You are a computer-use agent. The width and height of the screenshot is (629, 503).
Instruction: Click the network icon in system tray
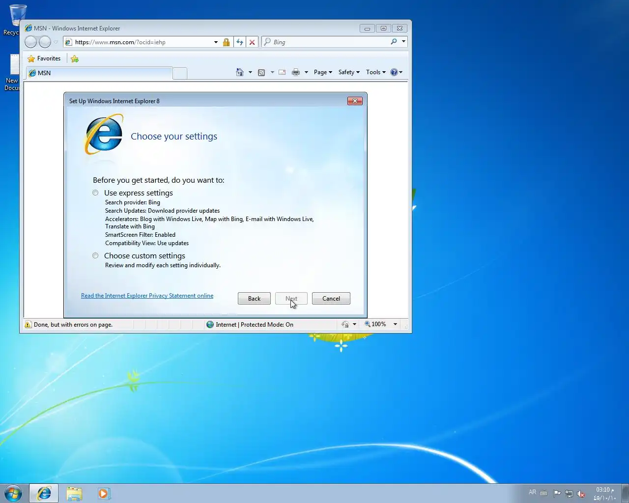click(x=569, y=494)
